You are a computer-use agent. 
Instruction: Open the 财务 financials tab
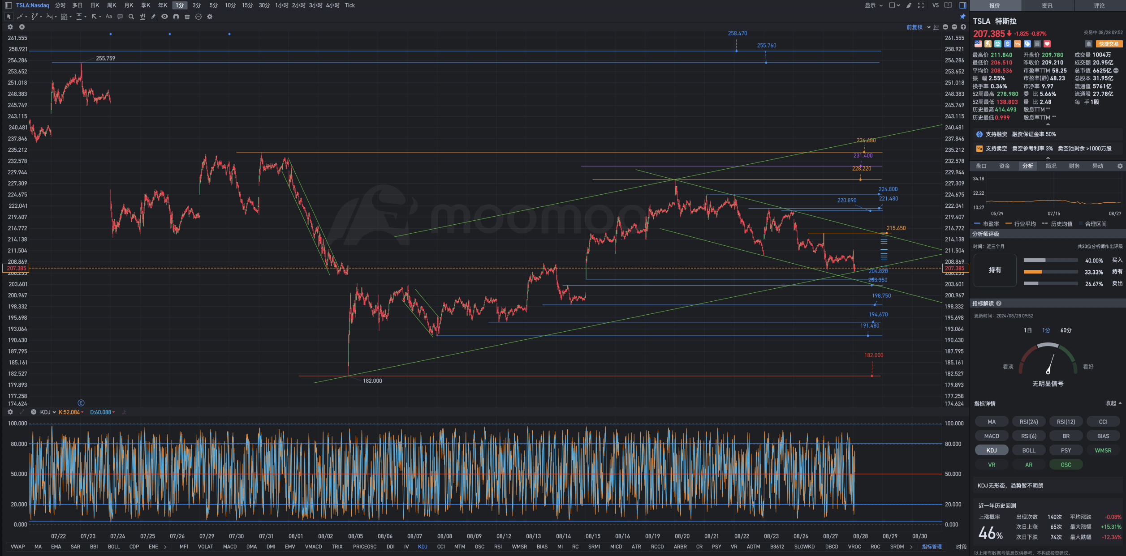click(x=1074, y=166)
